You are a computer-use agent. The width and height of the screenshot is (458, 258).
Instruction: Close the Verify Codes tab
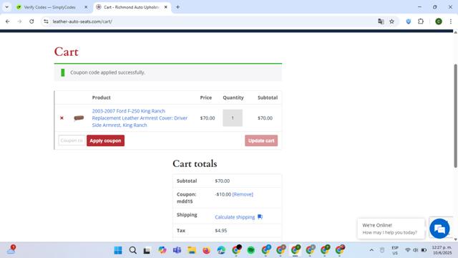[86, 7]
